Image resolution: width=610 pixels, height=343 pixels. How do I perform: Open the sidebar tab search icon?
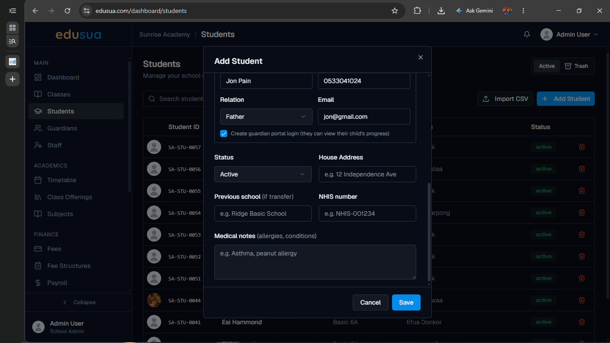pos(13,41)
